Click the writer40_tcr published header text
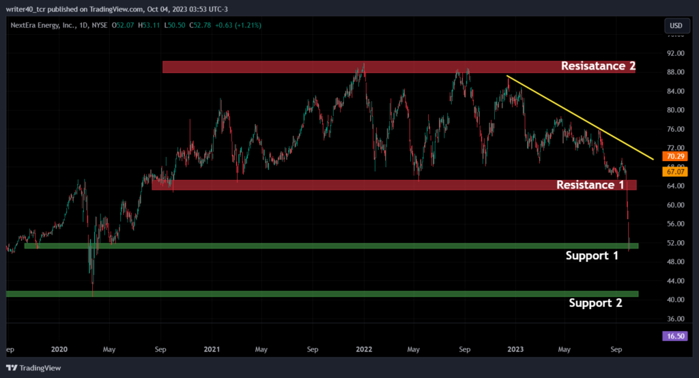699x378 pixels. point(117,9)
